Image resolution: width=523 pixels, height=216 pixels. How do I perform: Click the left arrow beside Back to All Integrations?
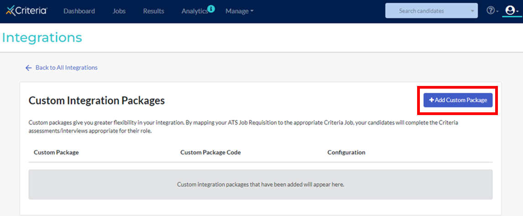click(28, 68)
